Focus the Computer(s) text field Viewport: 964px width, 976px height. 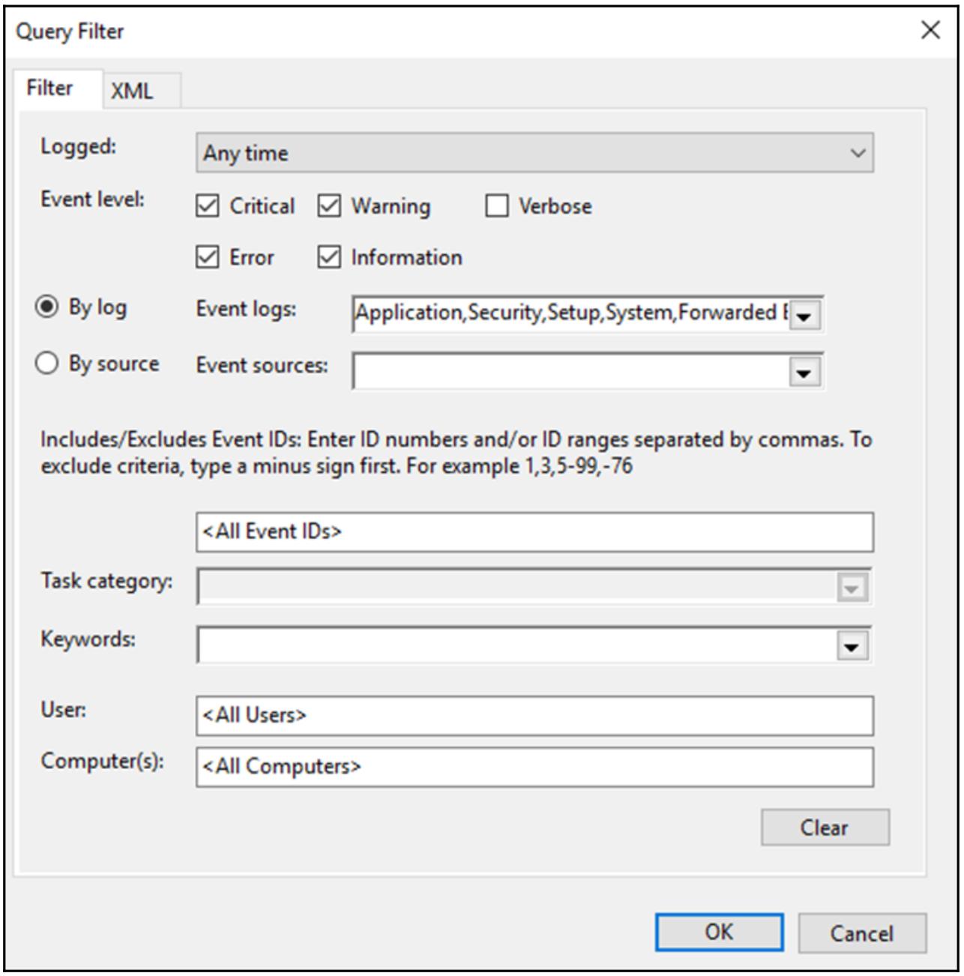(x=534, y=767)
